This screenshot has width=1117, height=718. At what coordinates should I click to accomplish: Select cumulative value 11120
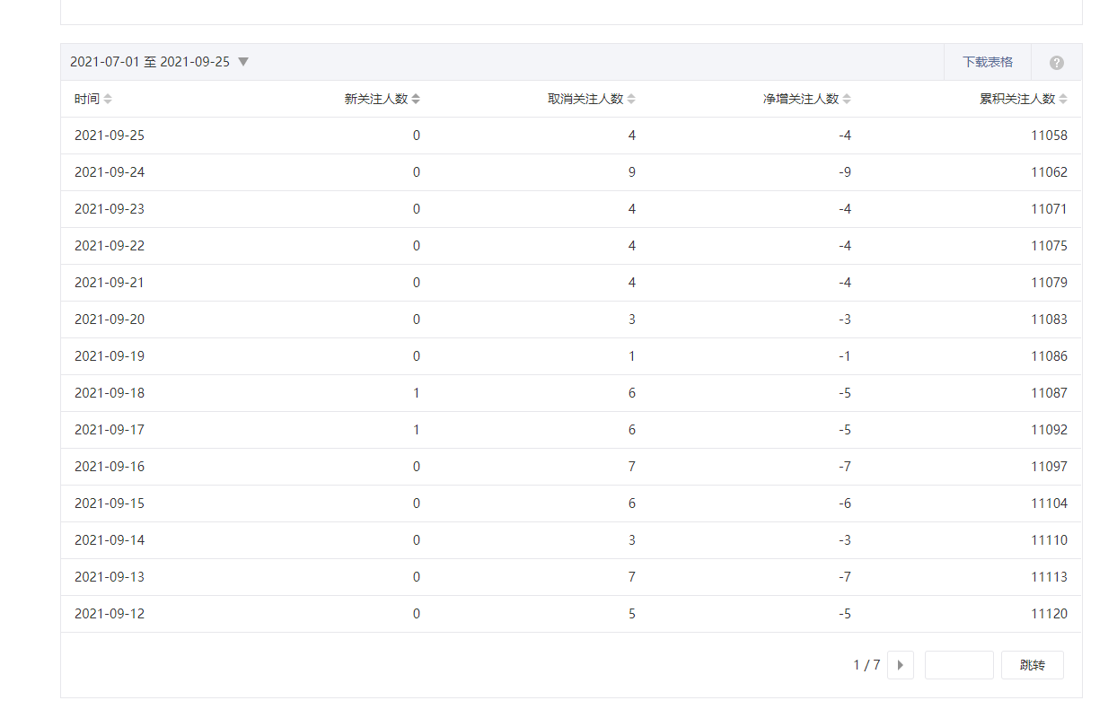point(1049,614)
